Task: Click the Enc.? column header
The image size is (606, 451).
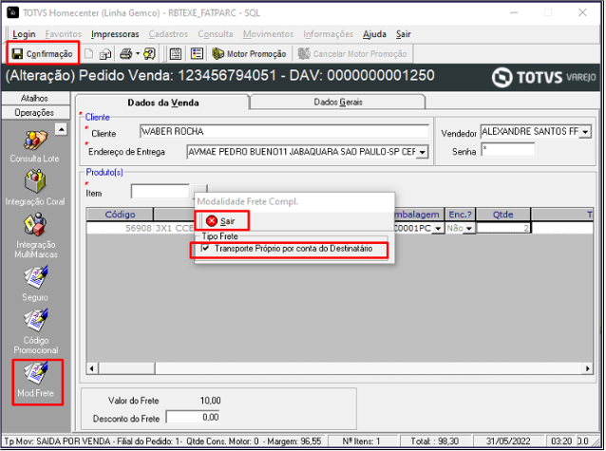Action: pos(460,215)
